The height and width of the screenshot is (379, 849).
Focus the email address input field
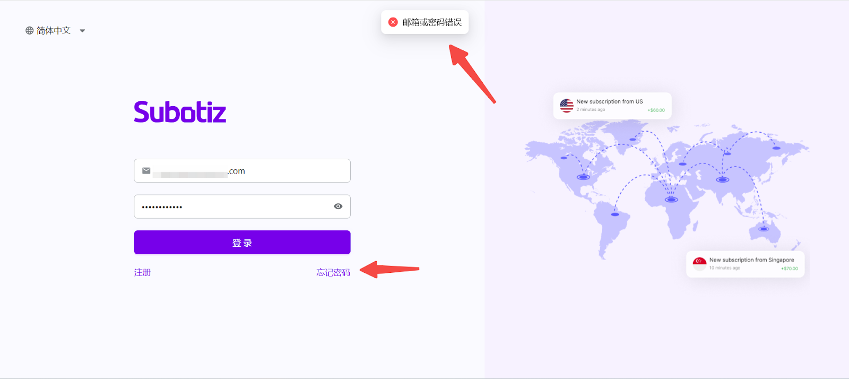[x=249, y=171]
